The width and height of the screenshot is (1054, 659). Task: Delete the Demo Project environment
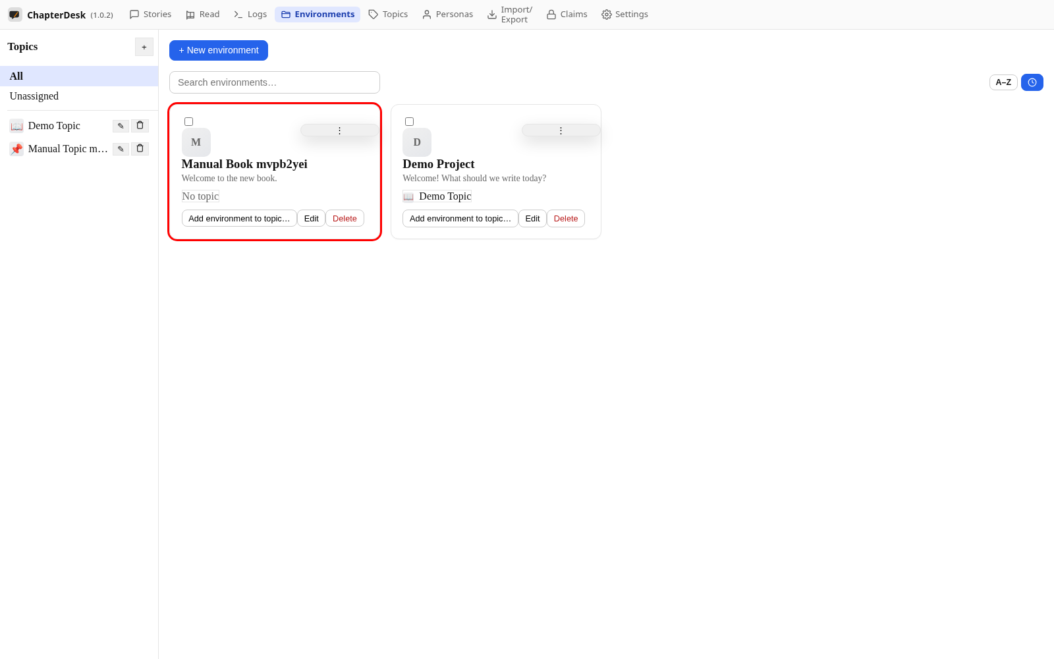tap(566, 218)
